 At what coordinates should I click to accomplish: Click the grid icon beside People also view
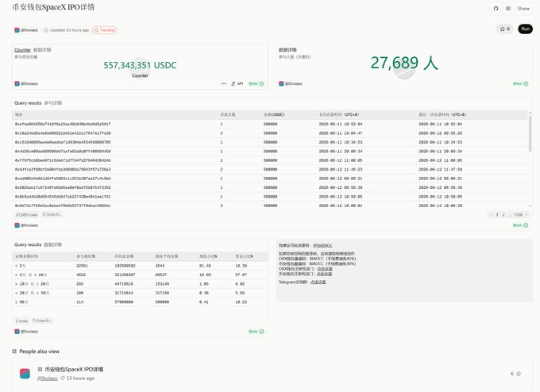click(x=14, y=352)
